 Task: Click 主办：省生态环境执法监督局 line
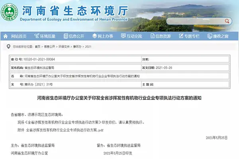point(33,145)
